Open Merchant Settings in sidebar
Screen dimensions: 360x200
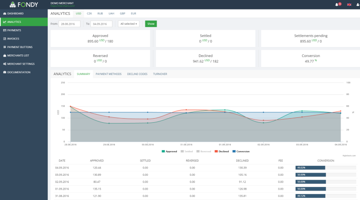coord(24,64)
